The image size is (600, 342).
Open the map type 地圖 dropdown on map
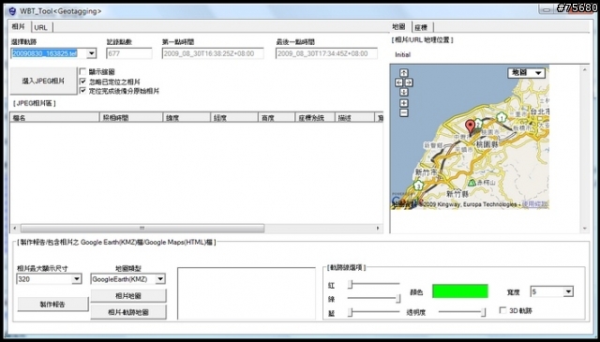(x=526, y=73)
